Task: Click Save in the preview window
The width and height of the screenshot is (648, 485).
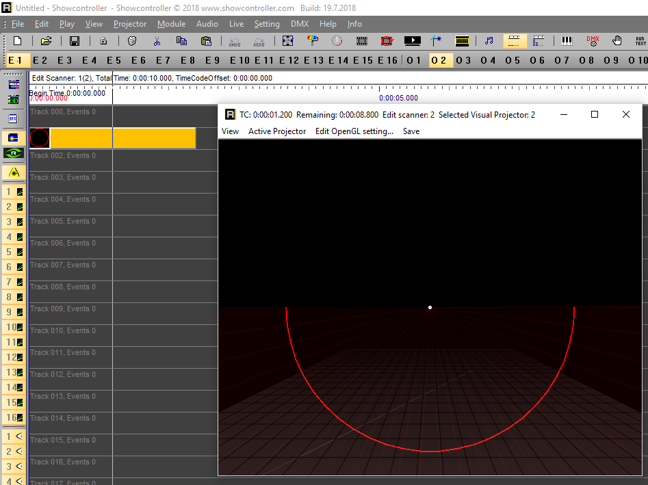Action: [x=411, y=131]
